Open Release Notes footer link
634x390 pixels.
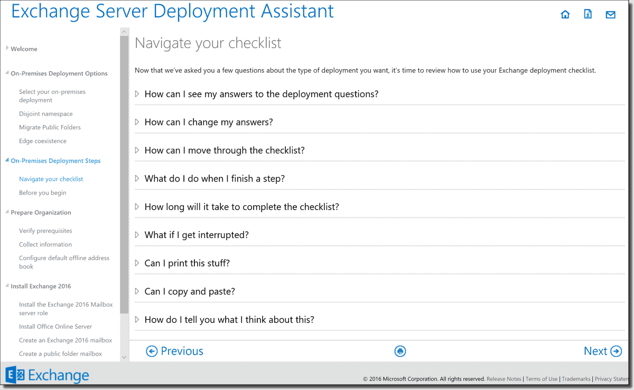pyautogui.click(x=504, y=379)
